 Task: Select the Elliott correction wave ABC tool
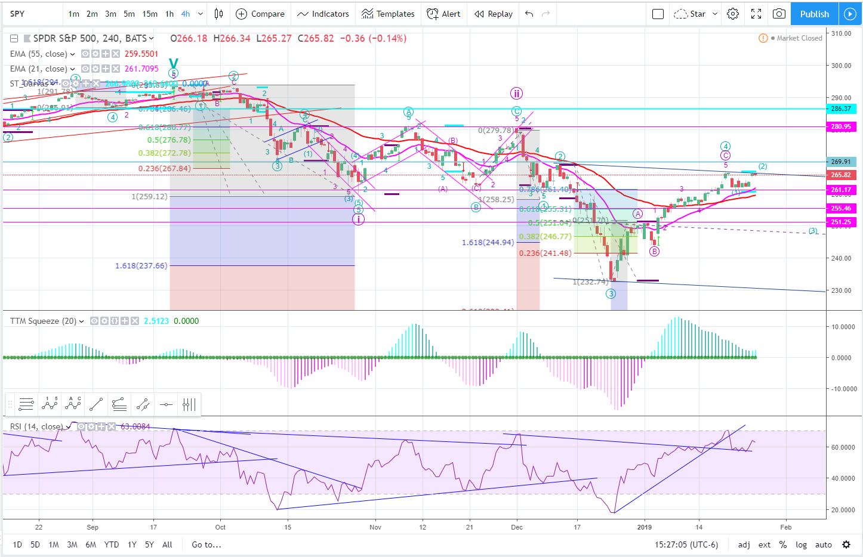(73, 405)
